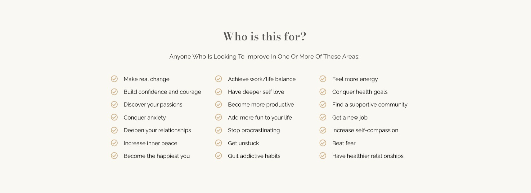Click the checkmark icon next to Conquer anxiety

[x=114, y=117]
